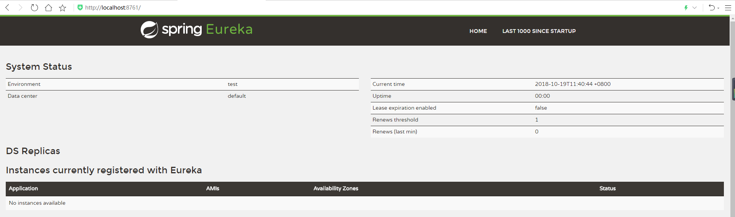This screenshot has height=217, width=735.
Task: Click the undo arrow icon in browser toolbar
Action: tap(712, 8)
